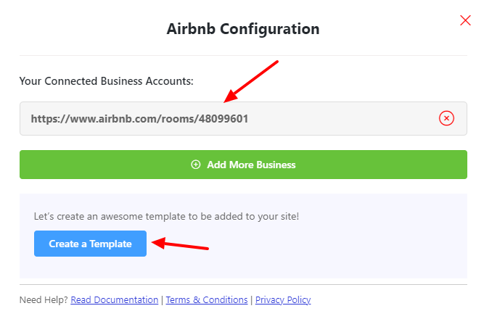
Task: Click the blue template creation button
Action: pos(90,244)
